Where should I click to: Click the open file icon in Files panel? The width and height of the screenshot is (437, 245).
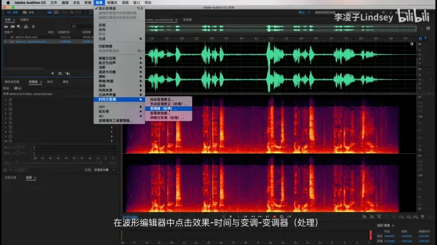[6, 26]
